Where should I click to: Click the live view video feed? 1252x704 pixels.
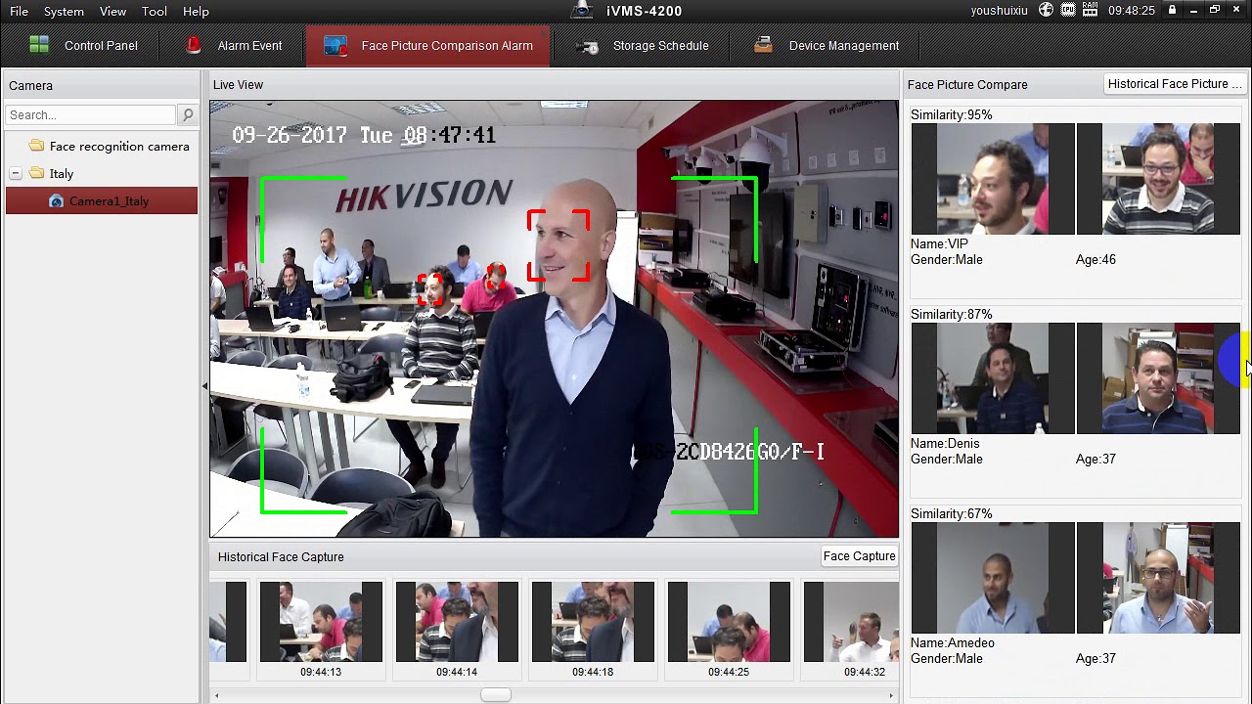pos(554,319)
